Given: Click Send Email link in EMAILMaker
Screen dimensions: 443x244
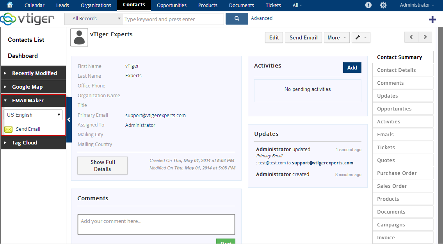Looking at the screenshot, I should tap(28, 129).
